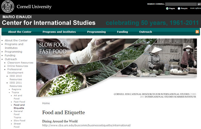The image size is (201, 129).
Task: Click Center for International Studies title
Action: (49, 23)
